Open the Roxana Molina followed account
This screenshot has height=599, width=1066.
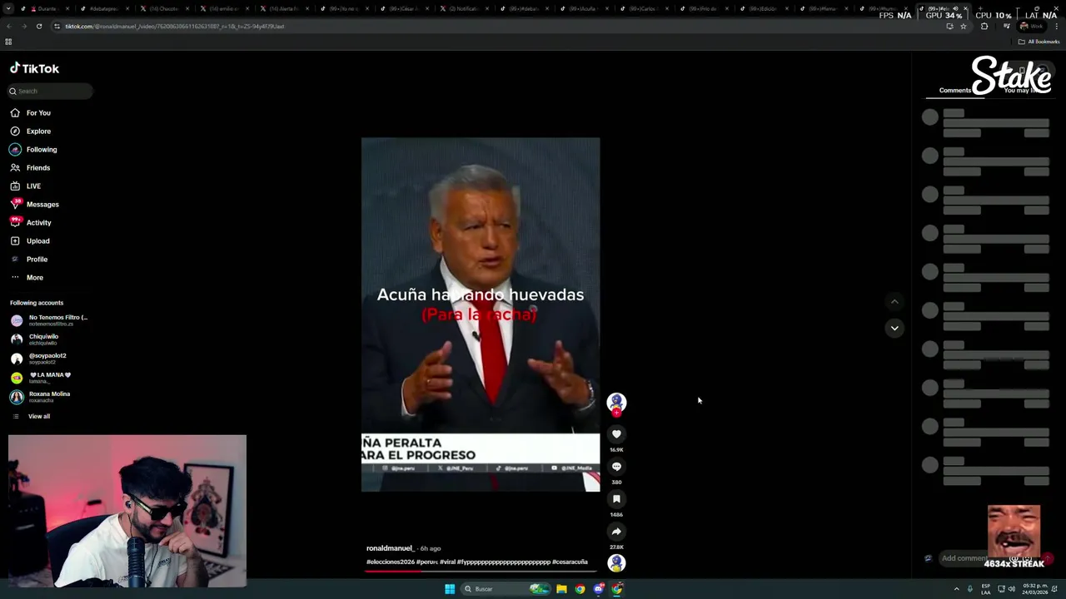(42, 397)
